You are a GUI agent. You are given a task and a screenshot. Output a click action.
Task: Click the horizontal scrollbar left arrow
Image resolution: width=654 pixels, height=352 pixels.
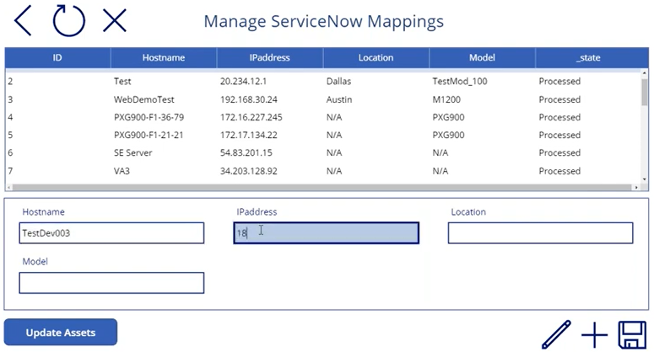pos(9,188)
